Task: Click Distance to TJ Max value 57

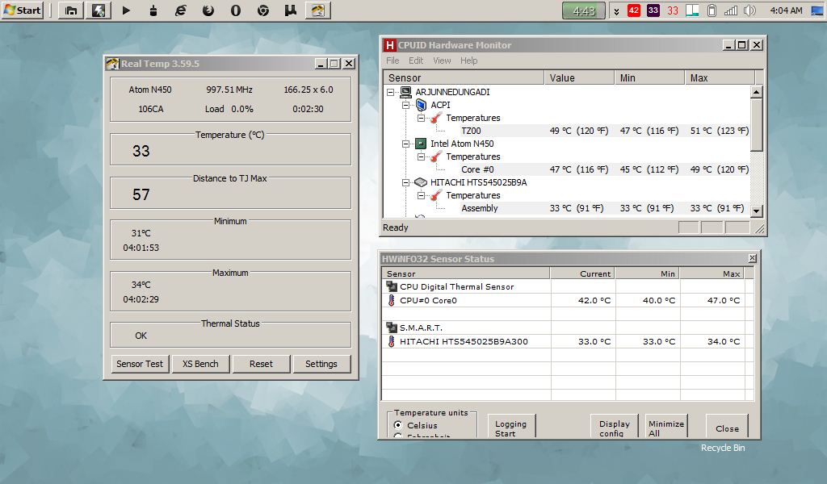Action: [x=141, y=195]
